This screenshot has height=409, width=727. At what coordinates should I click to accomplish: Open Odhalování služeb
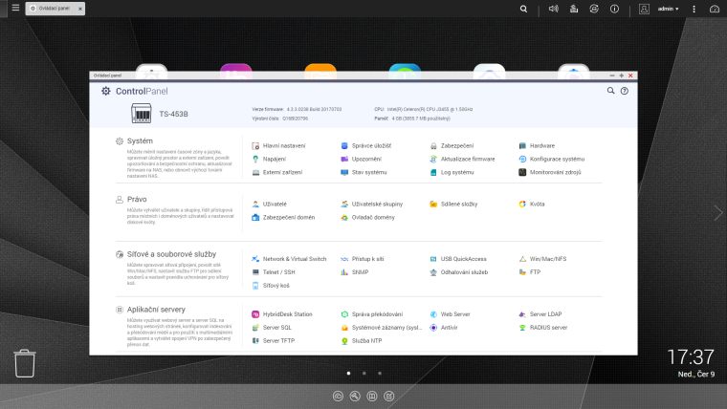pyautogui.click(x=459, y=272)
